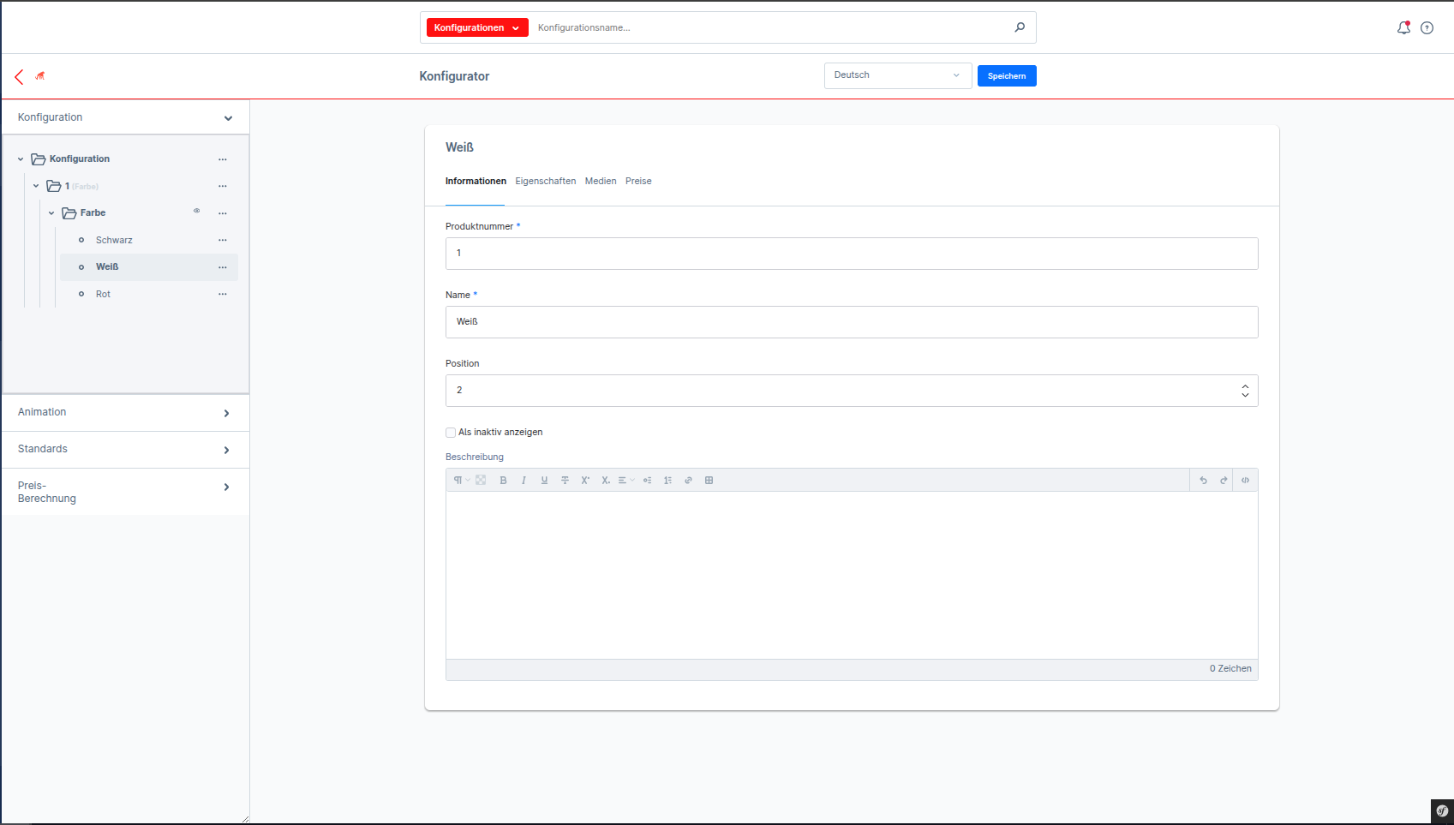The width and height of the screenshot is (1454, 825).
Task: Open text alignment dropdown in editor toolbar
Action: 626,481
